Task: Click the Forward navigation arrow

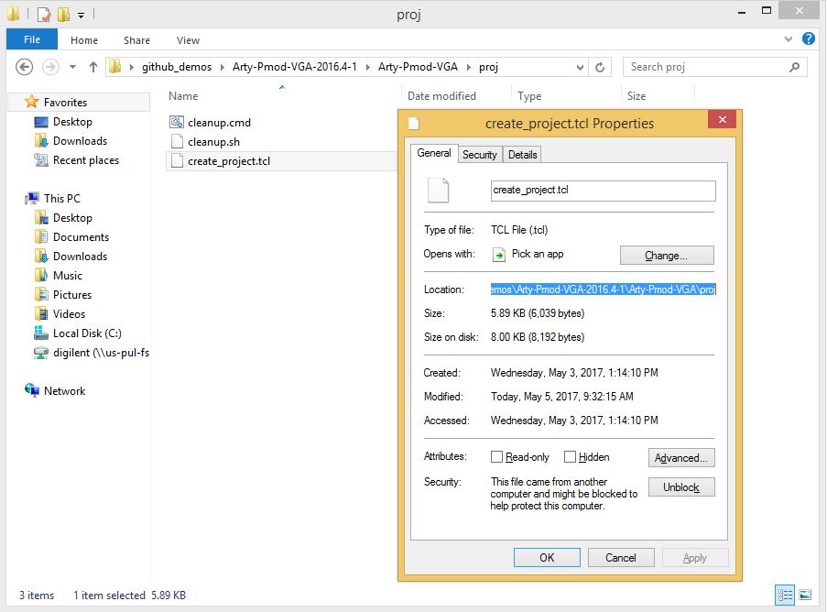Action: tap(50, 67)
